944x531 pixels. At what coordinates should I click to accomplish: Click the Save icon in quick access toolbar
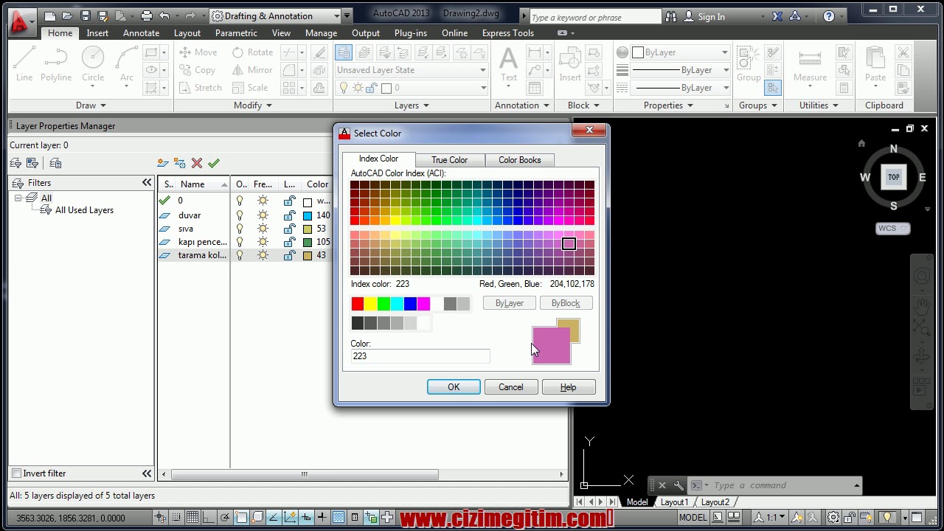click(x=86, y=15)
